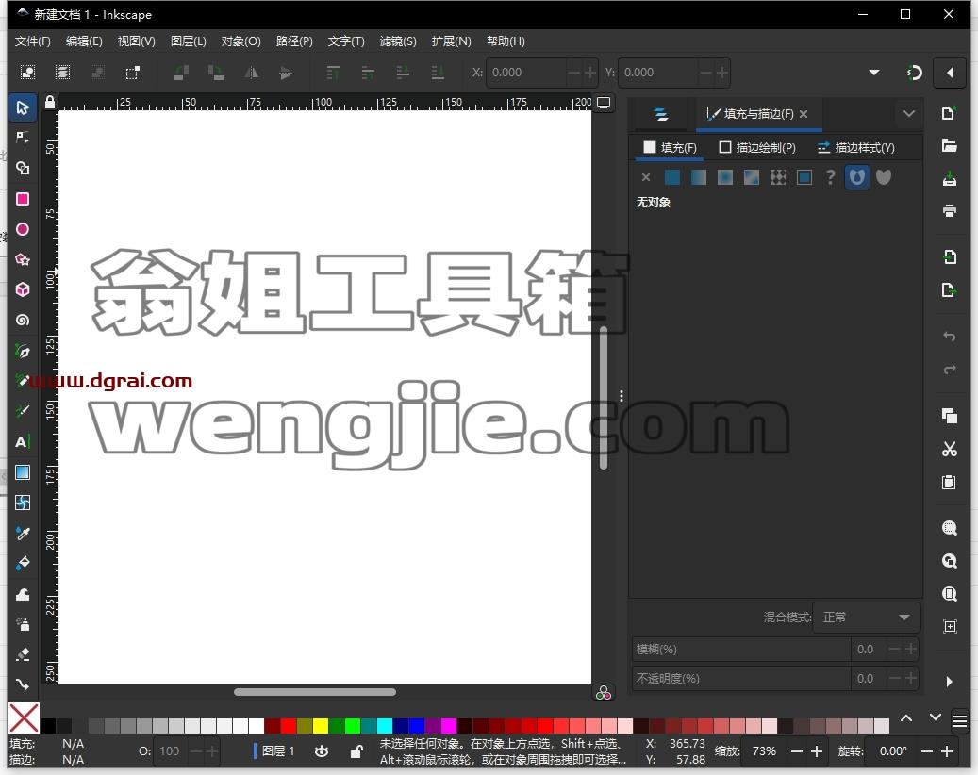Toggle the evenodd fill rule button
This screenshot has width=978, height=775.
point(857,177)
